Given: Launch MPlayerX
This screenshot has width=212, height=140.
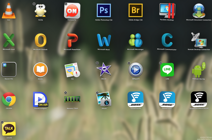Looking at the screenshot, I should point(135,70).
